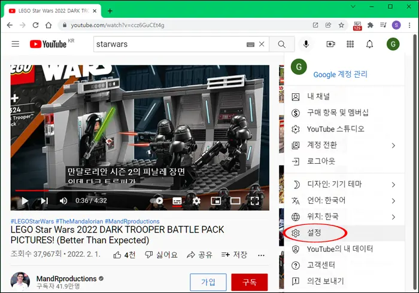Open Chrome three-dot menu
The height and width of the screenshot is (293, 419).
coord(409,25)
